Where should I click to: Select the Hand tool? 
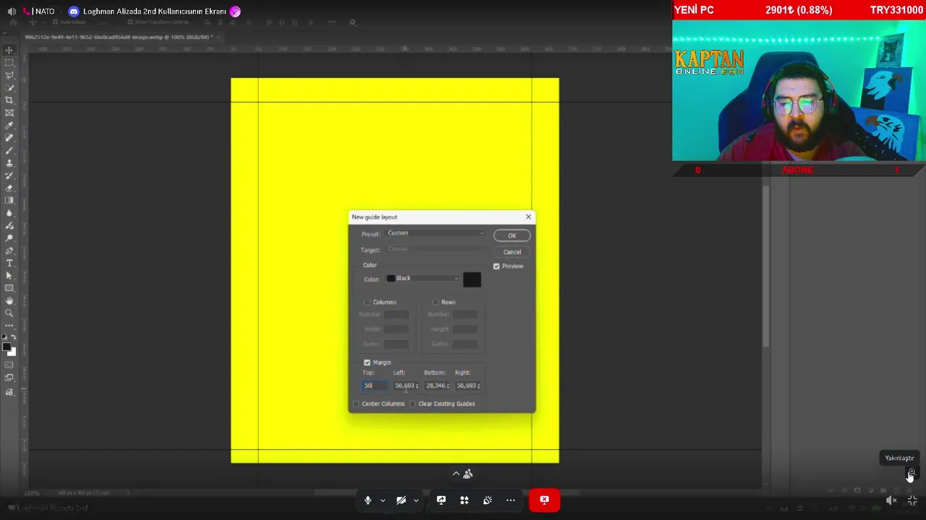(x=9, y=300)
